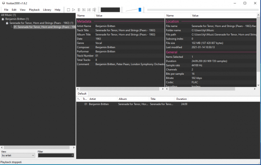Click the playback seek bar
The width and height of the screenshot is (261, 165).
point(203,10)
